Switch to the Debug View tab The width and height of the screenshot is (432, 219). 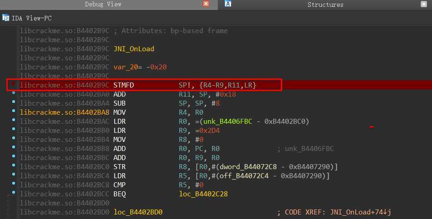click(103, 4)
